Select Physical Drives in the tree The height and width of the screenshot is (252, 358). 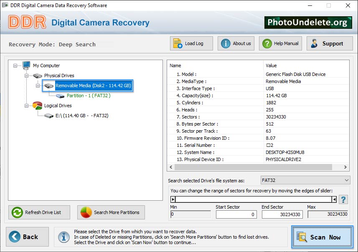tap(59, 76)
